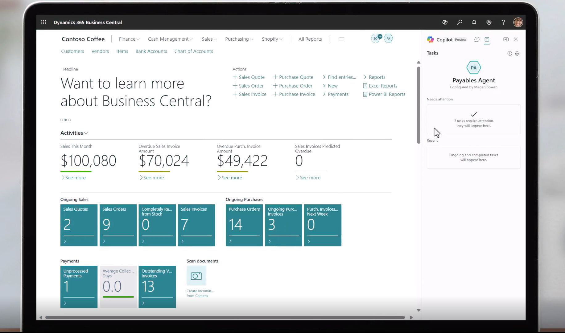The height and width of the screenshot is (333, 565).
Task: Click the horizontal scrollbar thumb
Action: [x=225, y=317]
